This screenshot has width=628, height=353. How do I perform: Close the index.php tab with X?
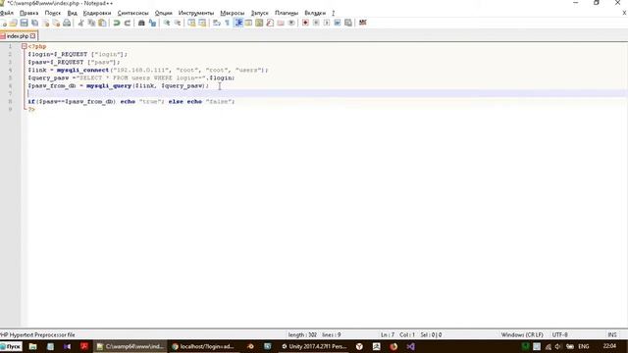[32, 36]
